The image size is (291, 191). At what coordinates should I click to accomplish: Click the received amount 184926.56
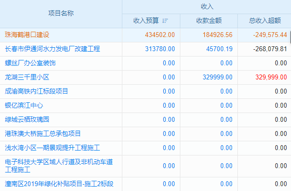(217, 35)
